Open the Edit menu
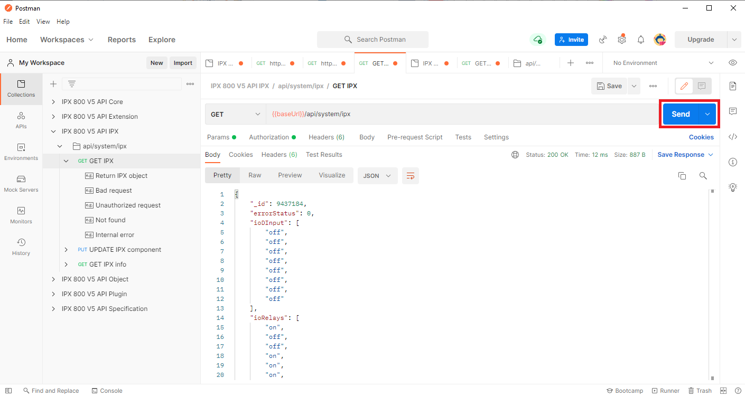The width and height of the screenshot is (745, 397). click(24, 22)
